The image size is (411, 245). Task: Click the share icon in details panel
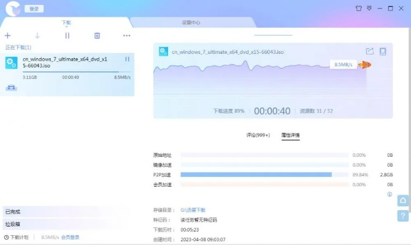369,51
